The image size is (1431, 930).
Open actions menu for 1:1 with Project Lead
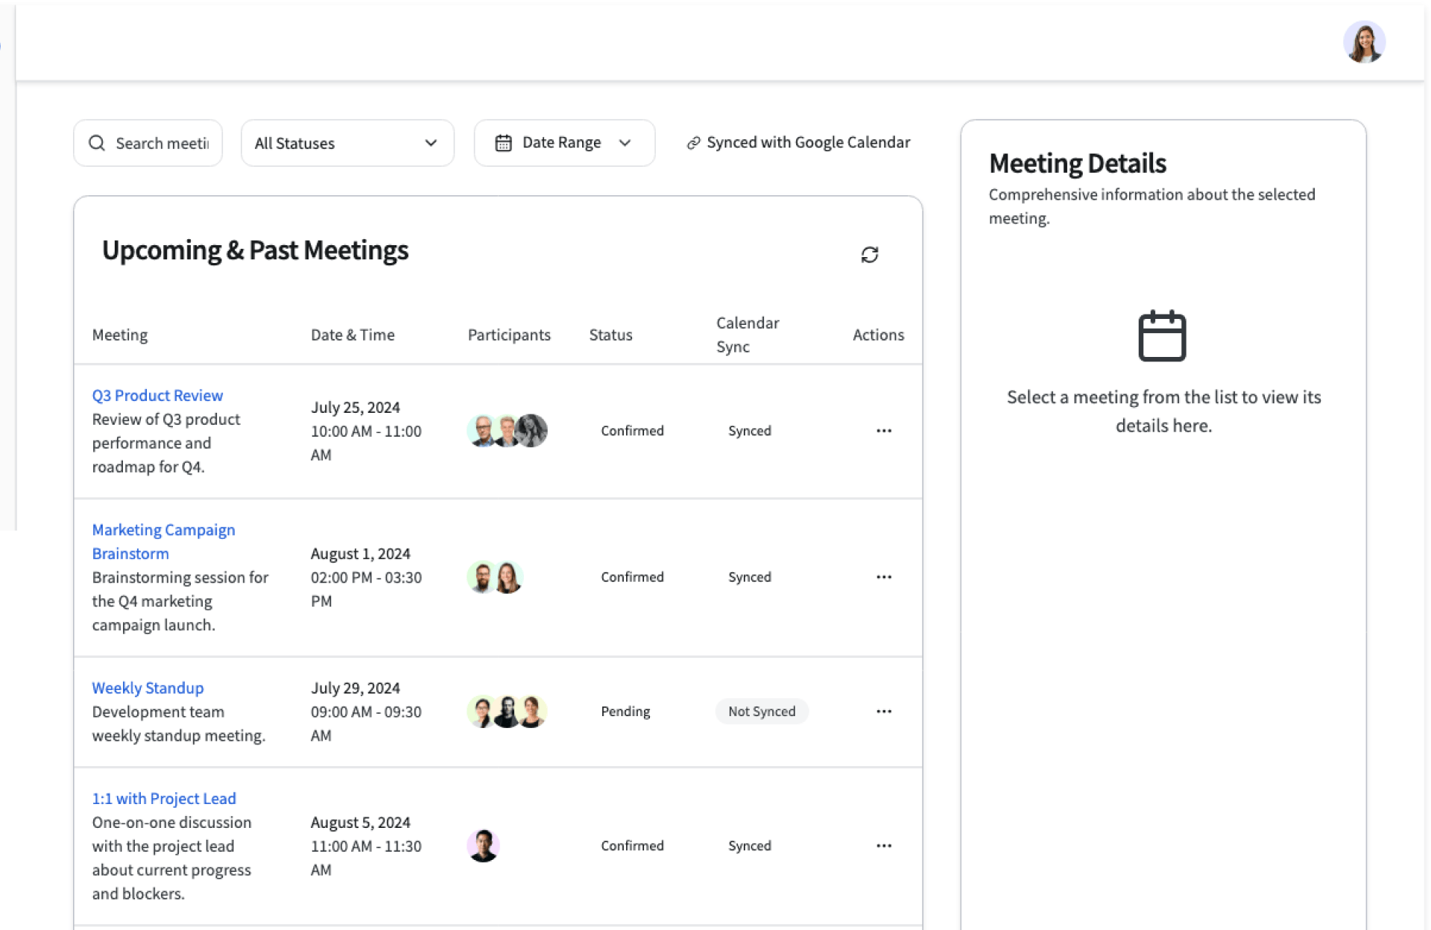tap(883, 845)
